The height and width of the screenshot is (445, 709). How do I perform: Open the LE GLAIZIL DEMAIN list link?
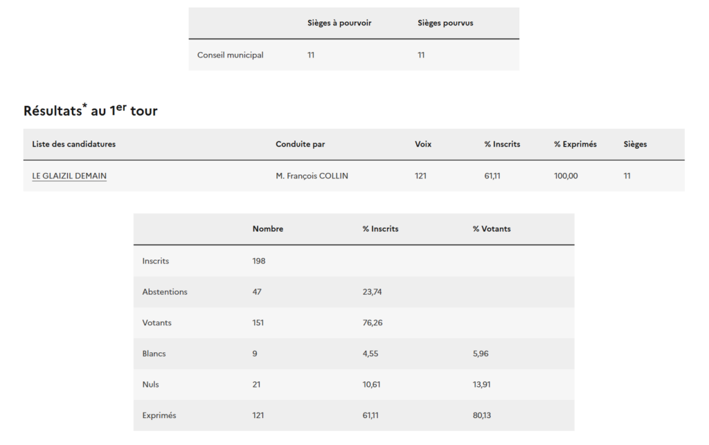[x=69, y=176]
